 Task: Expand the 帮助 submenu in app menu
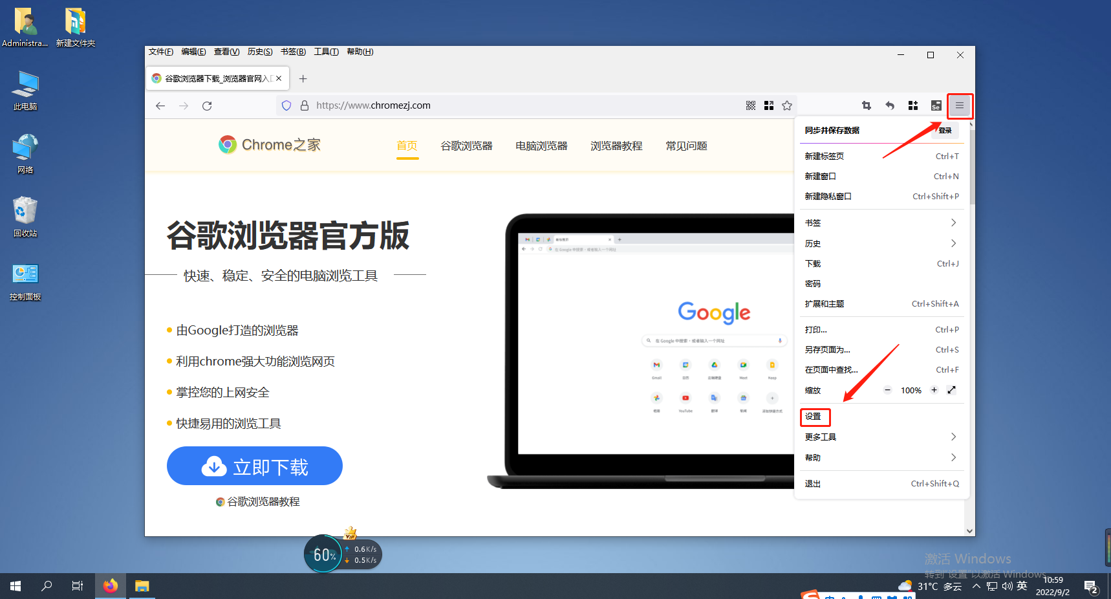[x=881, y=457]
